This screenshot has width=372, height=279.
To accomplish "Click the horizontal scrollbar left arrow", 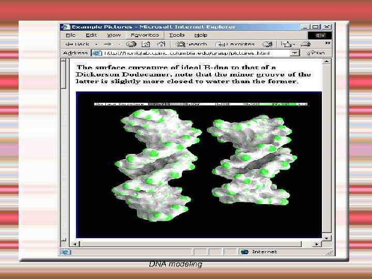I will click(74, 244).
